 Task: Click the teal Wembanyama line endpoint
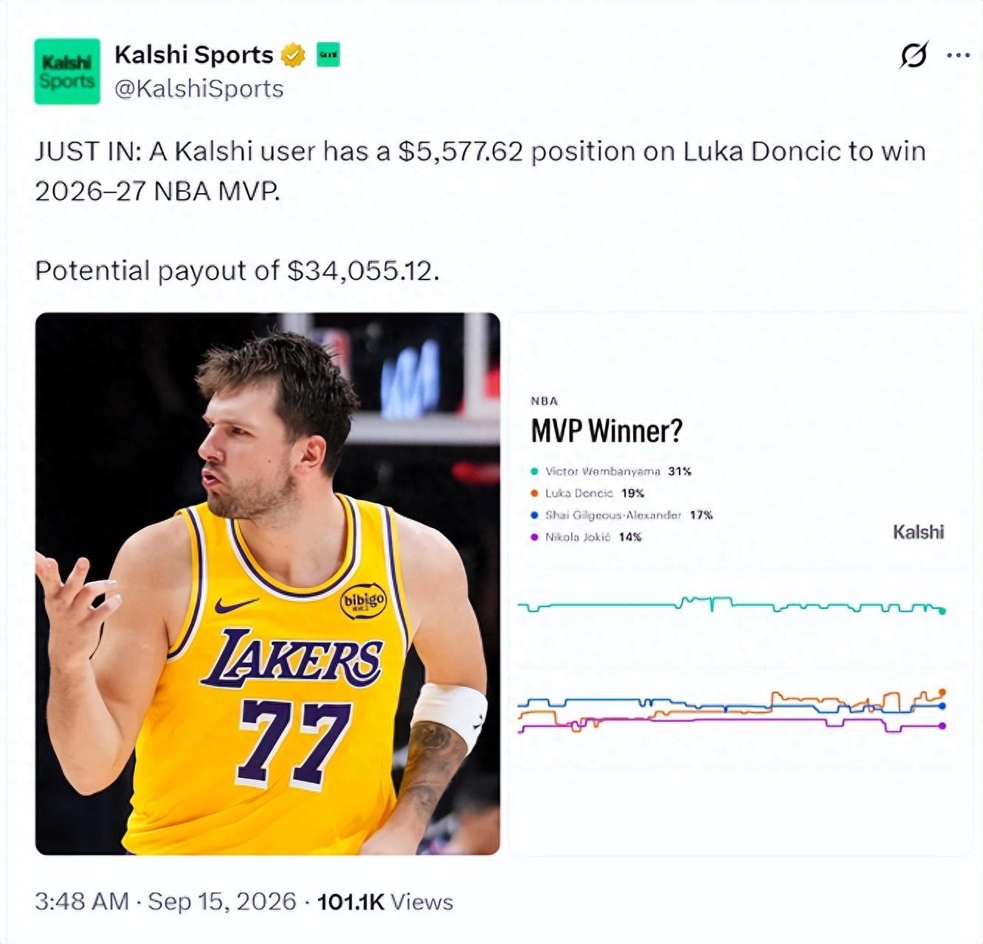coord(942,611)
